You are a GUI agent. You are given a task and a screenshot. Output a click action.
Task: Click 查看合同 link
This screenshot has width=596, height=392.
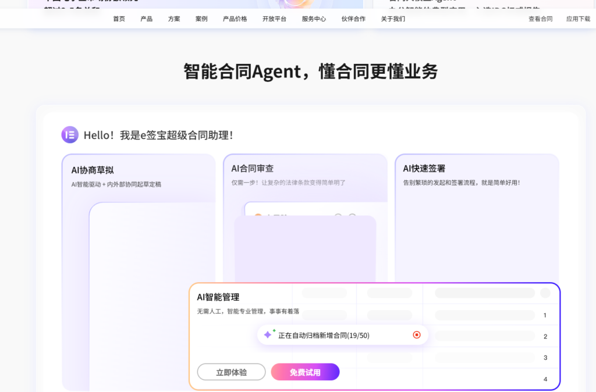tap(541, 19)
